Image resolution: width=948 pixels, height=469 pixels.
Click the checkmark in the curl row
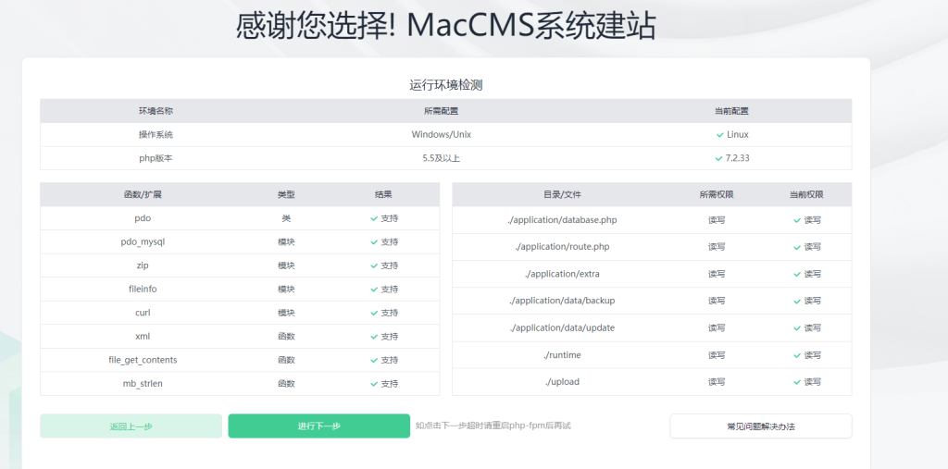tap(374, 313)
